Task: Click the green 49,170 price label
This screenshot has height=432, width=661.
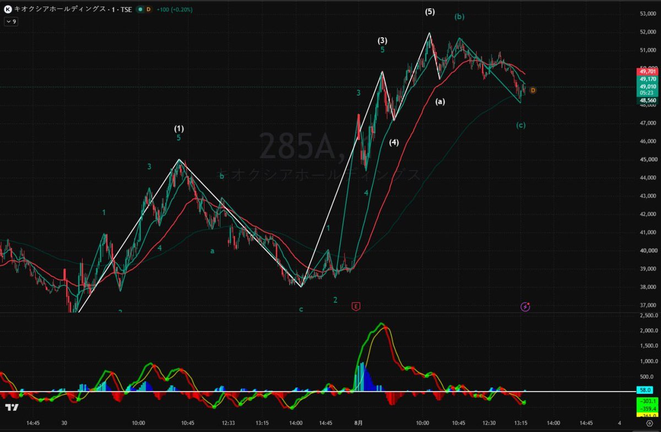Action: click(647, 79)
